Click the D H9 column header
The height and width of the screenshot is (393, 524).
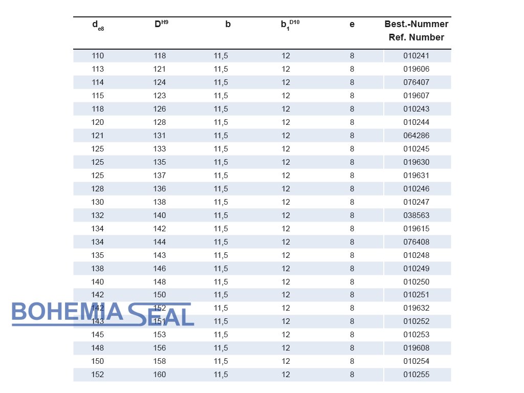point(161,24)
